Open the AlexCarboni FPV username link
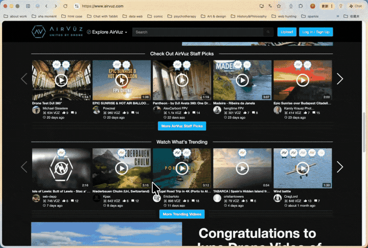The image size is (368, 248). point(175,108)
